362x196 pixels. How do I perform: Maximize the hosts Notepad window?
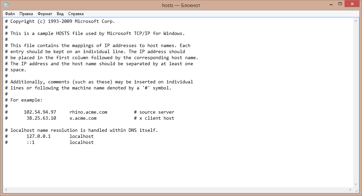pos(340,4)
